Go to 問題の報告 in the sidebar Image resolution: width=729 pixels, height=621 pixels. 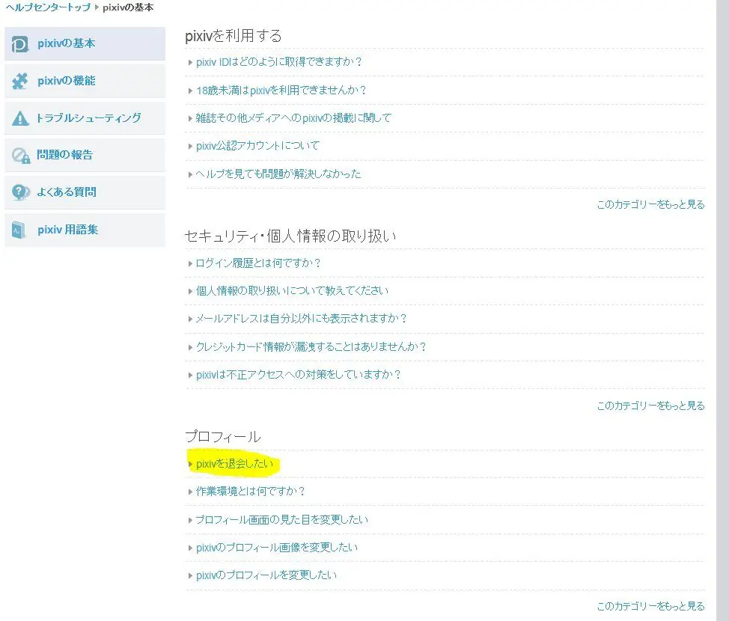tap(85, 155)
